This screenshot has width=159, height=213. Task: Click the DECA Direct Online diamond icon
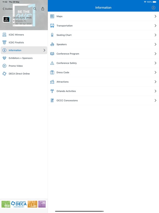(4, 73)
